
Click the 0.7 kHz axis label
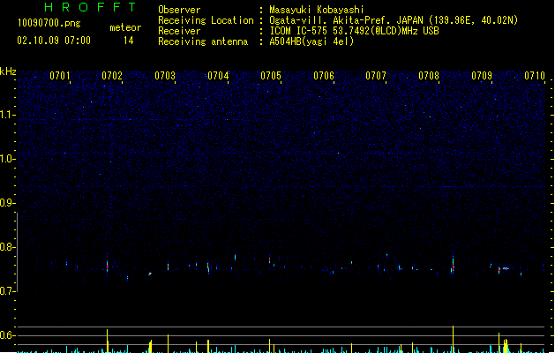pyautogui.click(x=7, y=291)
